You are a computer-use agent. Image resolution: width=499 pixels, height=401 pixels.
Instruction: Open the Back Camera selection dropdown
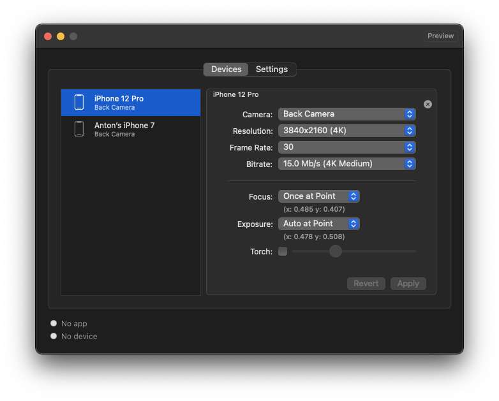pyautogui.click(x=347, y=114)
